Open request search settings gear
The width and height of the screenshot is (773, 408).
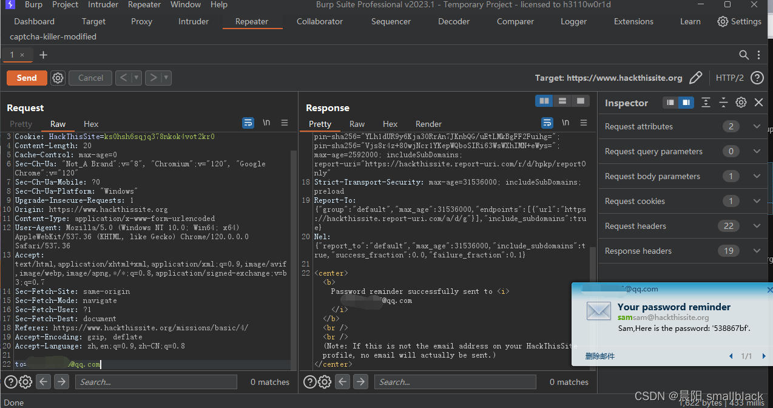(x=25, y=382)
